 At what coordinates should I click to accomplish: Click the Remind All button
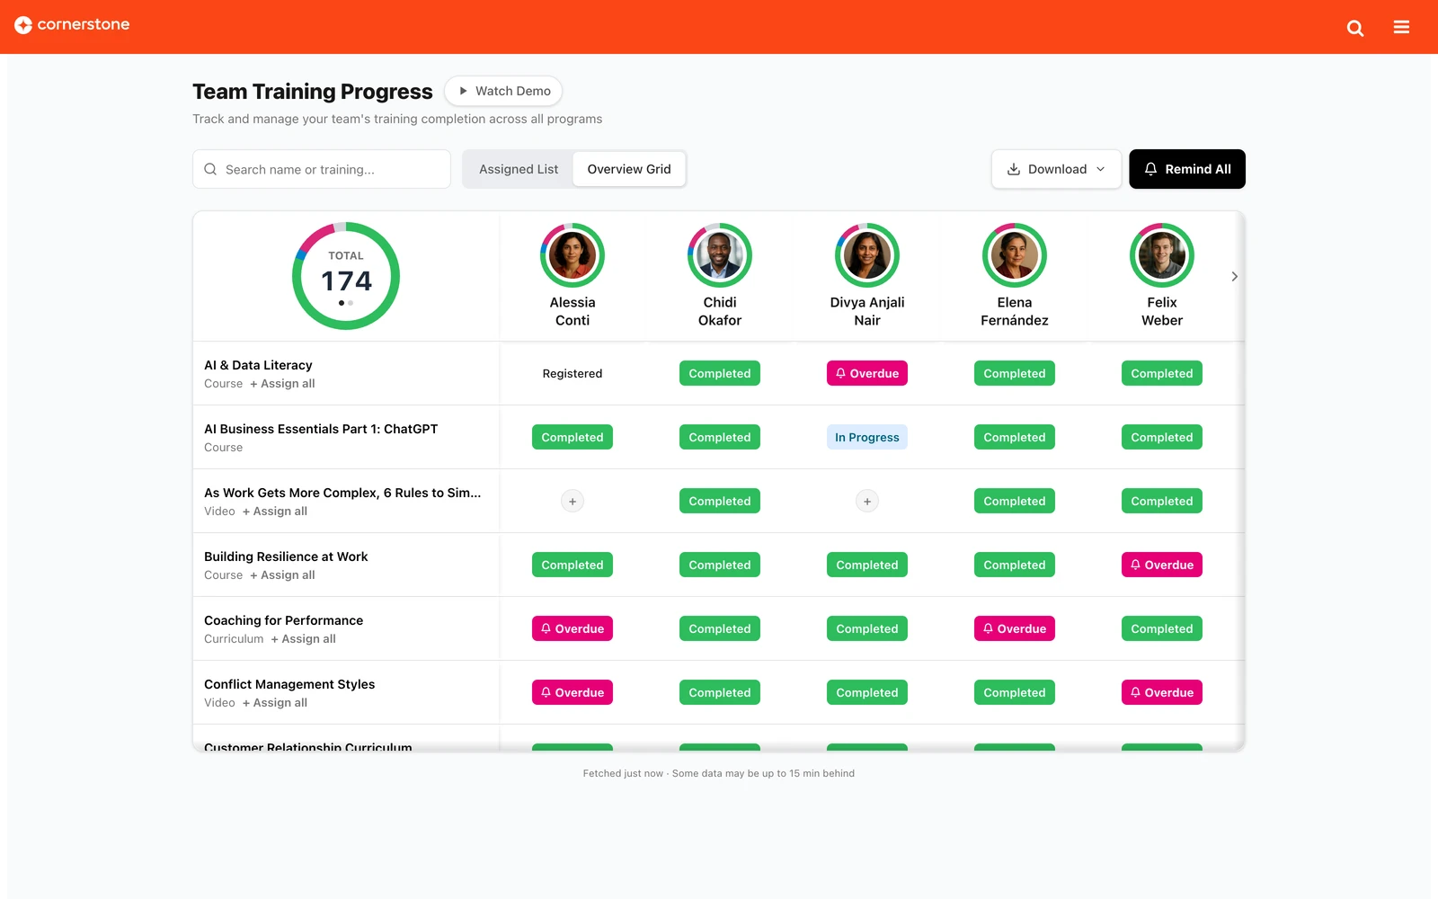(x=1187, y=169)
